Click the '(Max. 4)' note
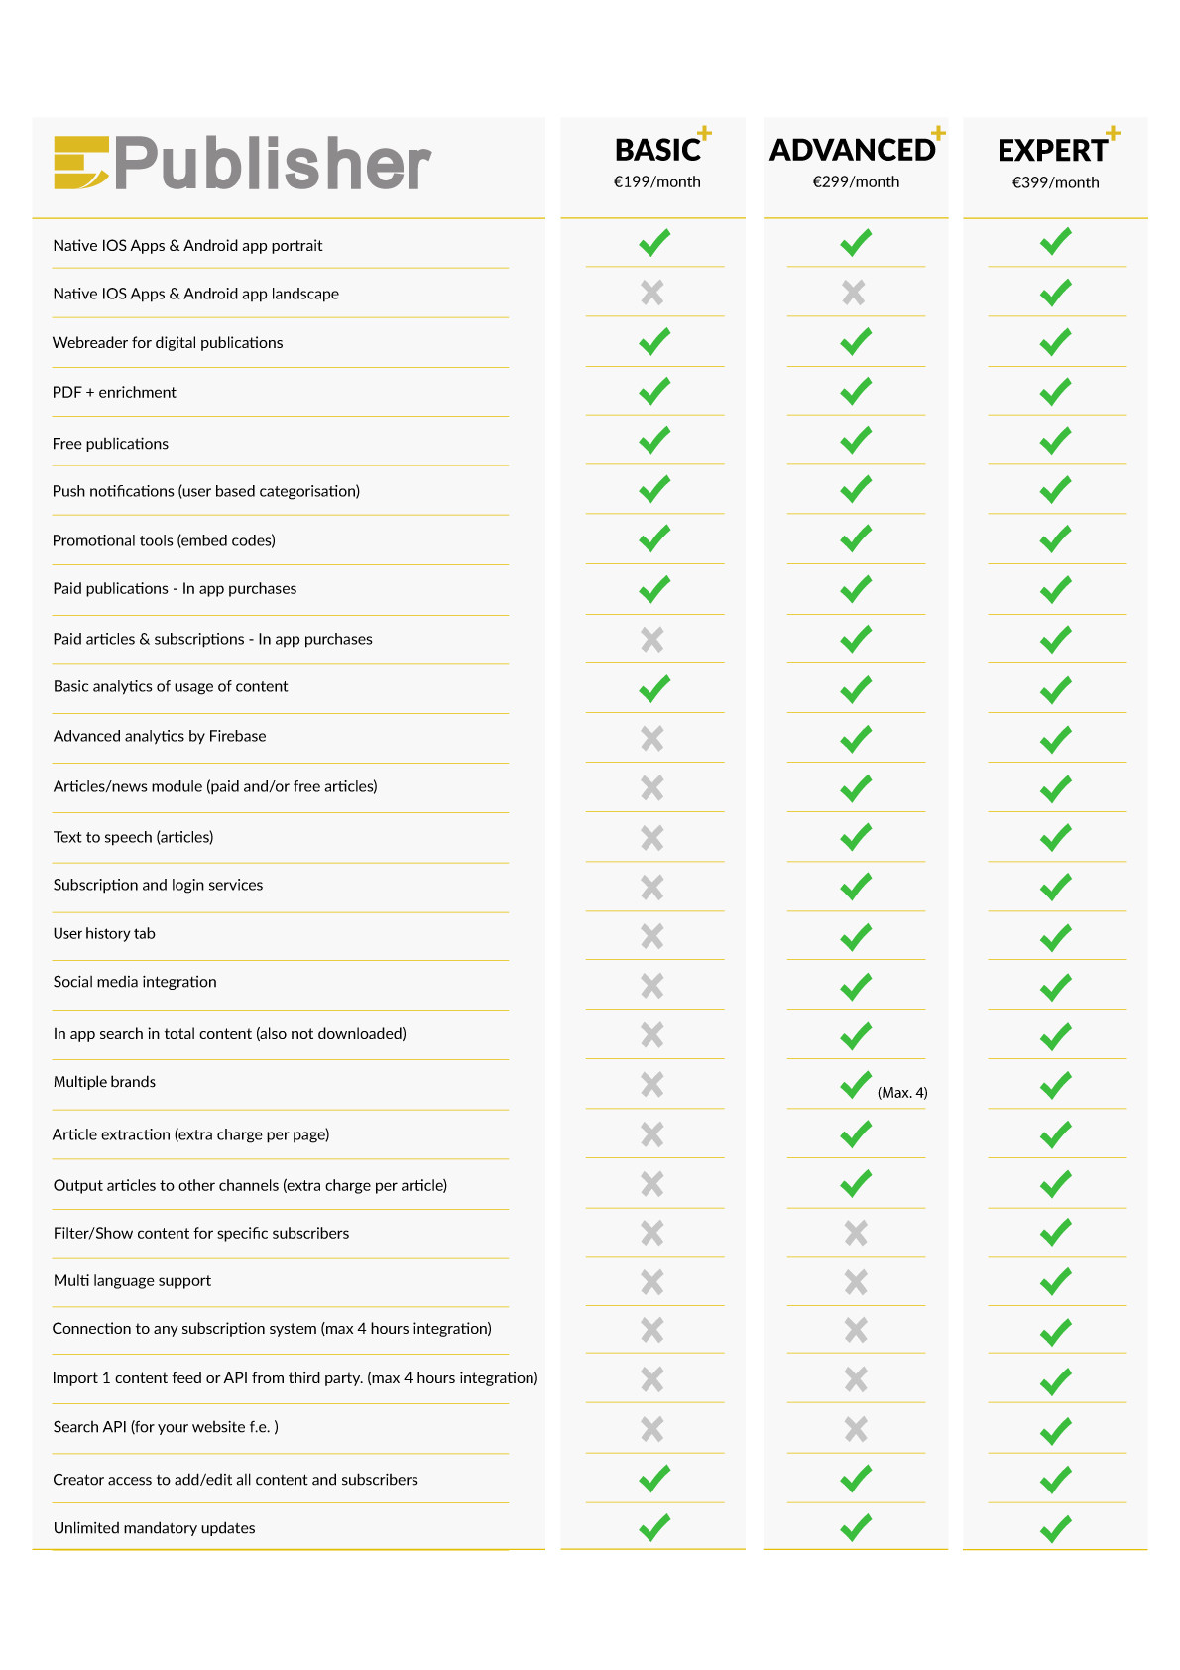The image size is (1180, 1670). 902,1093
